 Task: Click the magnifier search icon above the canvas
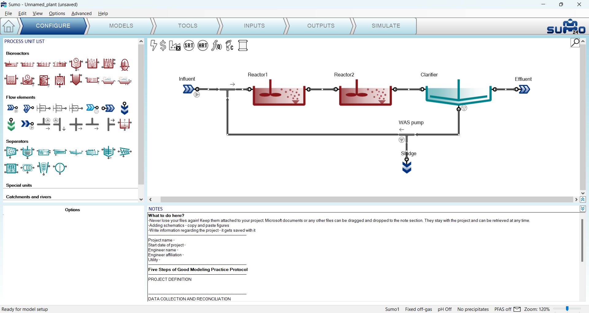(575, 42)
